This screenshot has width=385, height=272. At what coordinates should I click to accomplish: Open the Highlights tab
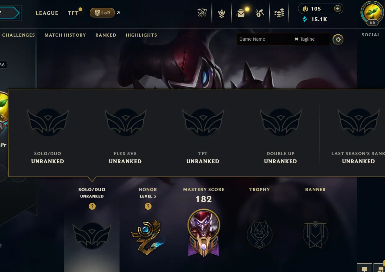point(141,35)
